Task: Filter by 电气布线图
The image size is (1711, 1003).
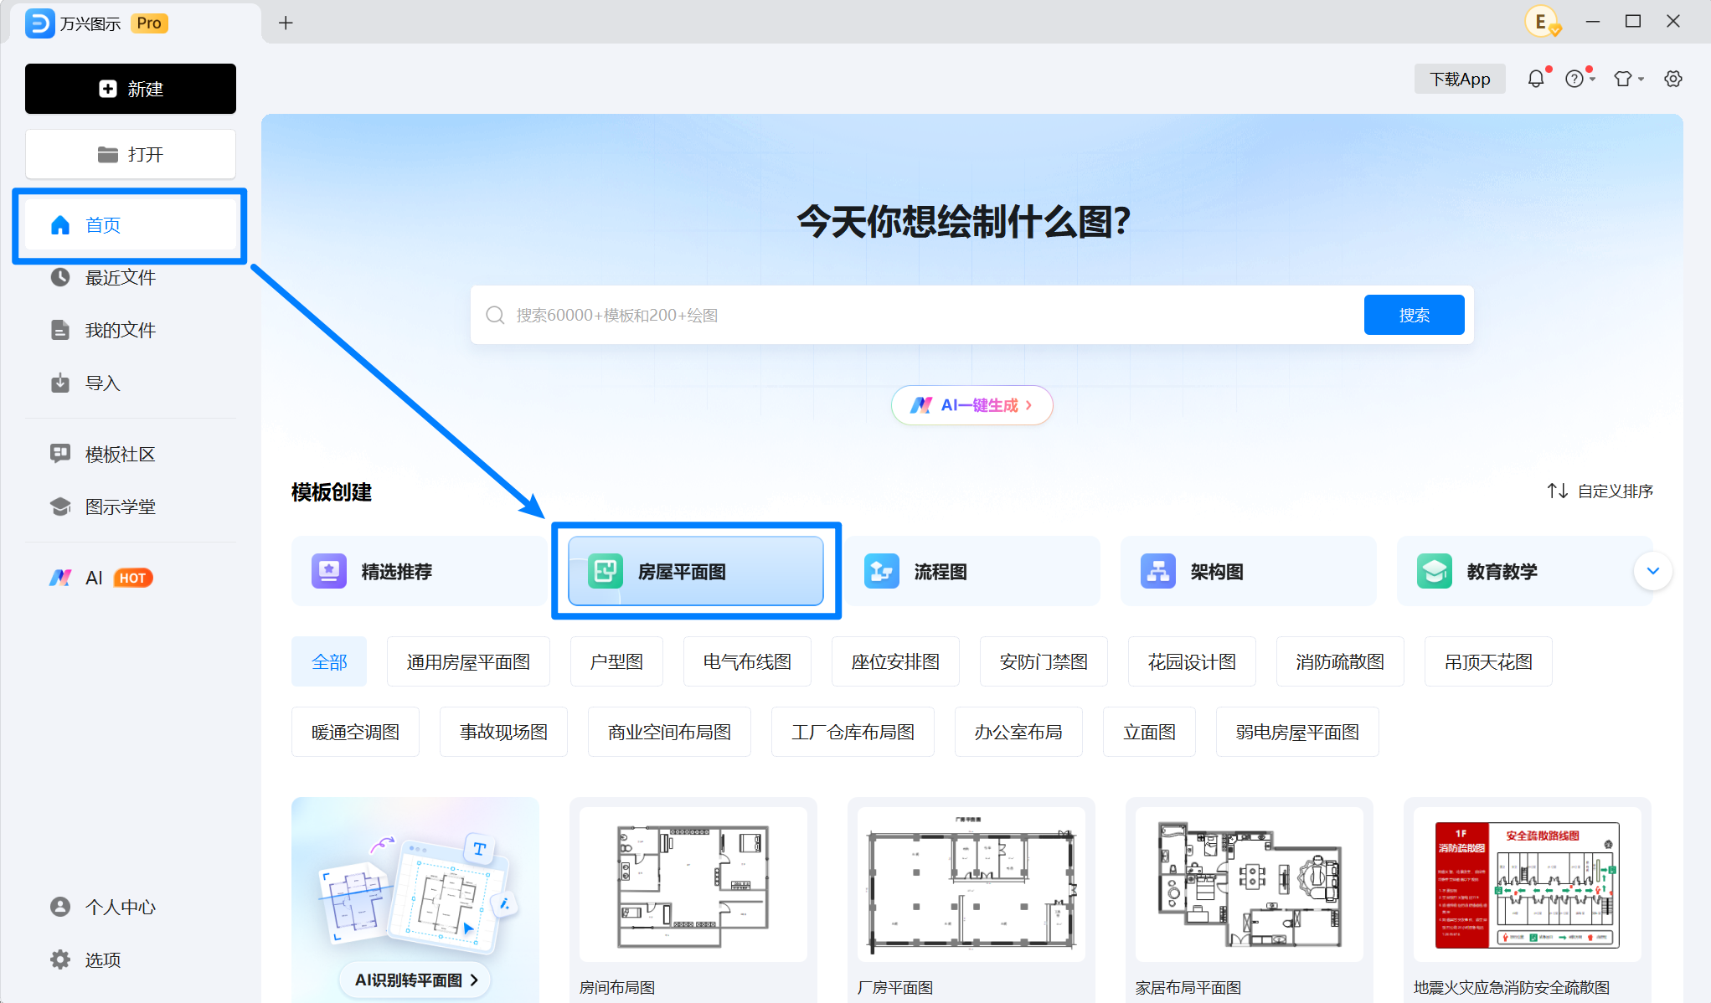Action: [747, 661]
